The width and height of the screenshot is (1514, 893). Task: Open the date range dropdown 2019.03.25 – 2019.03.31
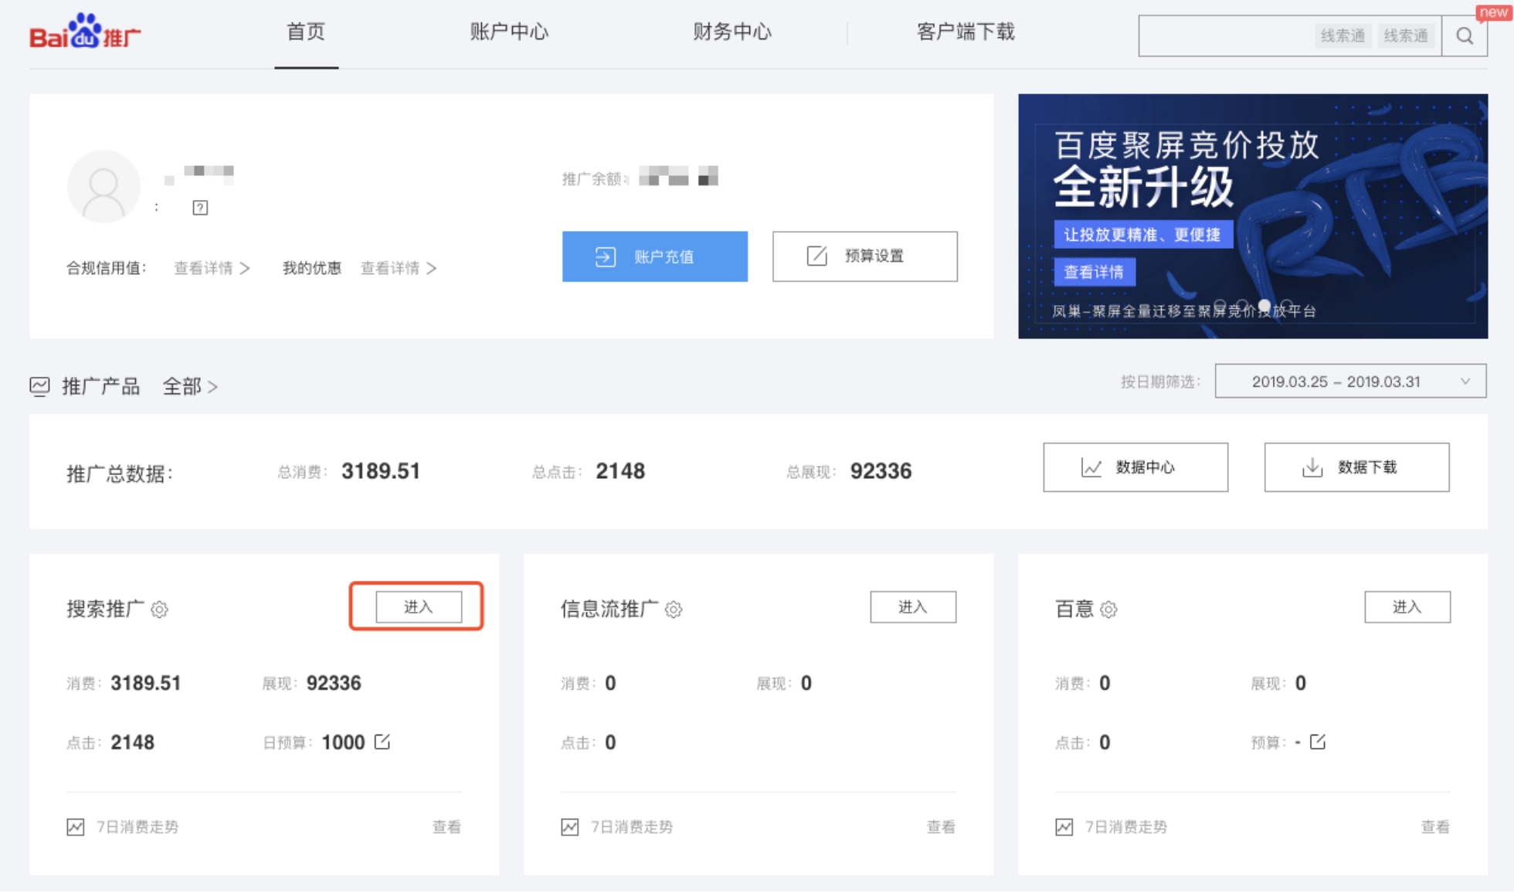(1350, 382)
